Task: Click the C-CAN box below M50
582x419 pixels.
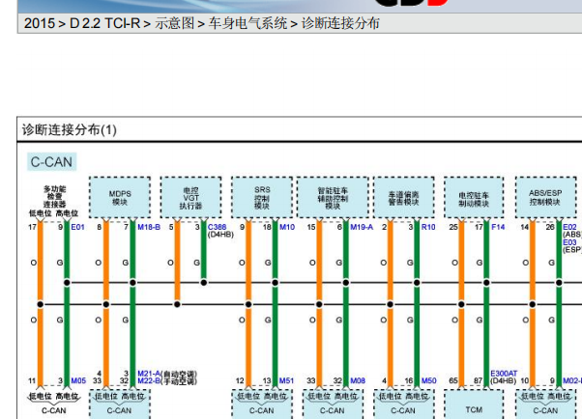Action: coord(403,405)
